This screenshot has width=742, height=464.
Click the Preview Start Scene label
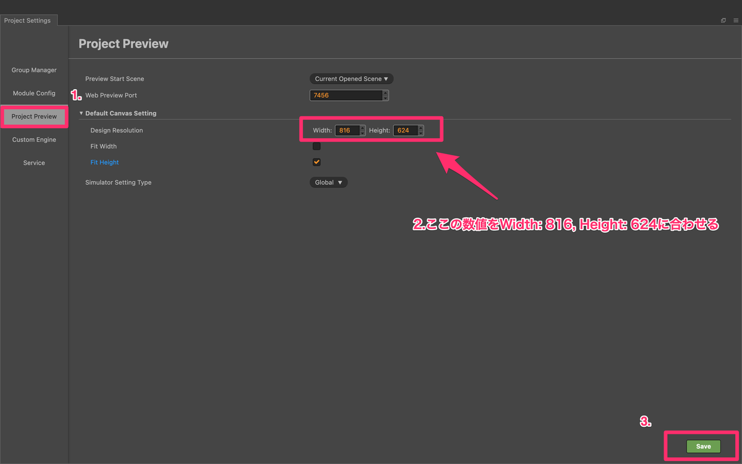[114, 79]
